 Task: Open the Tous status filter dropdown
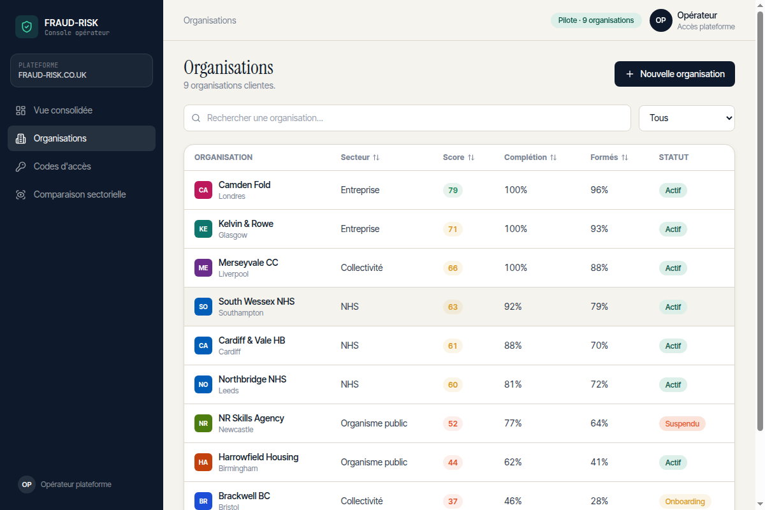point(687,118)
